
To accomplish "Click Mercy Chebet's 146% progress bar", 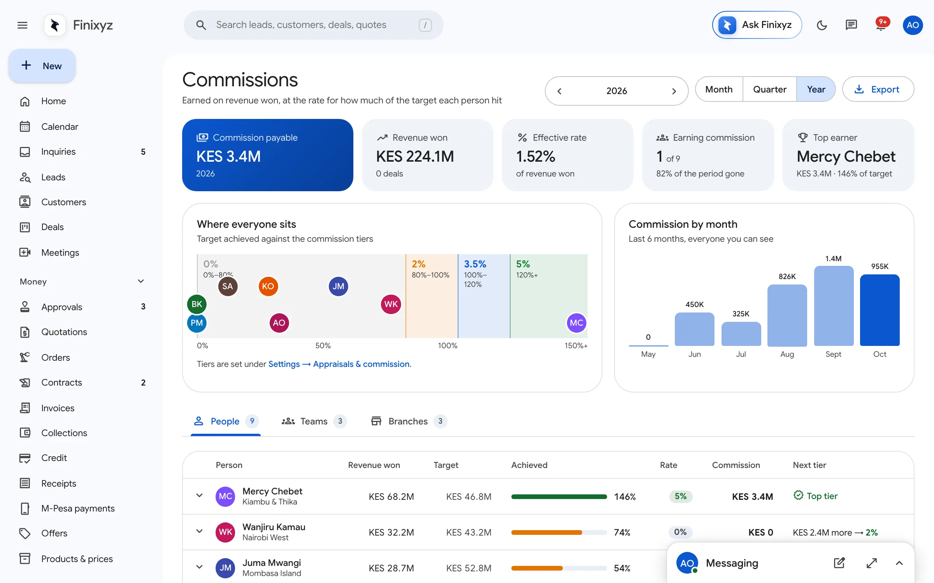I will click(559, 497).
